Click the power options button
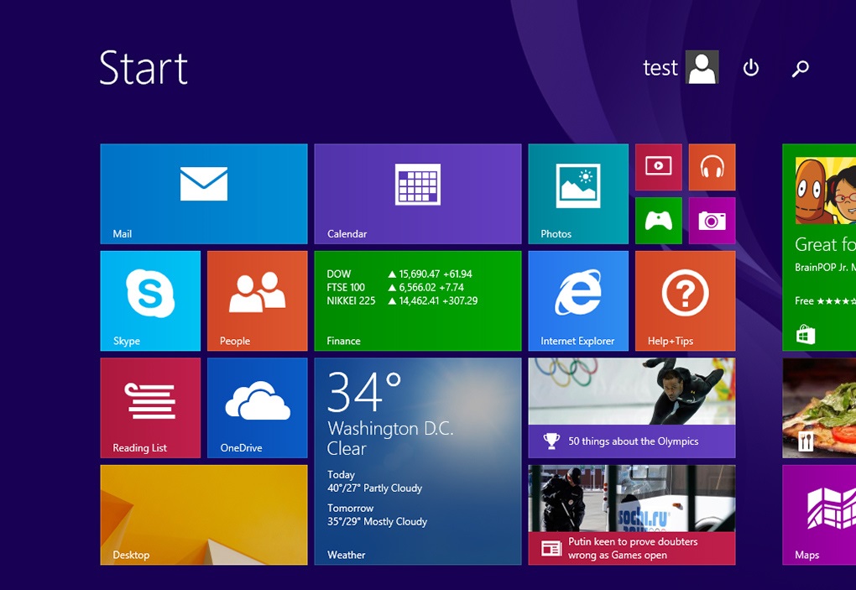Viewport: 856px width, 590px height. (750, 68)
